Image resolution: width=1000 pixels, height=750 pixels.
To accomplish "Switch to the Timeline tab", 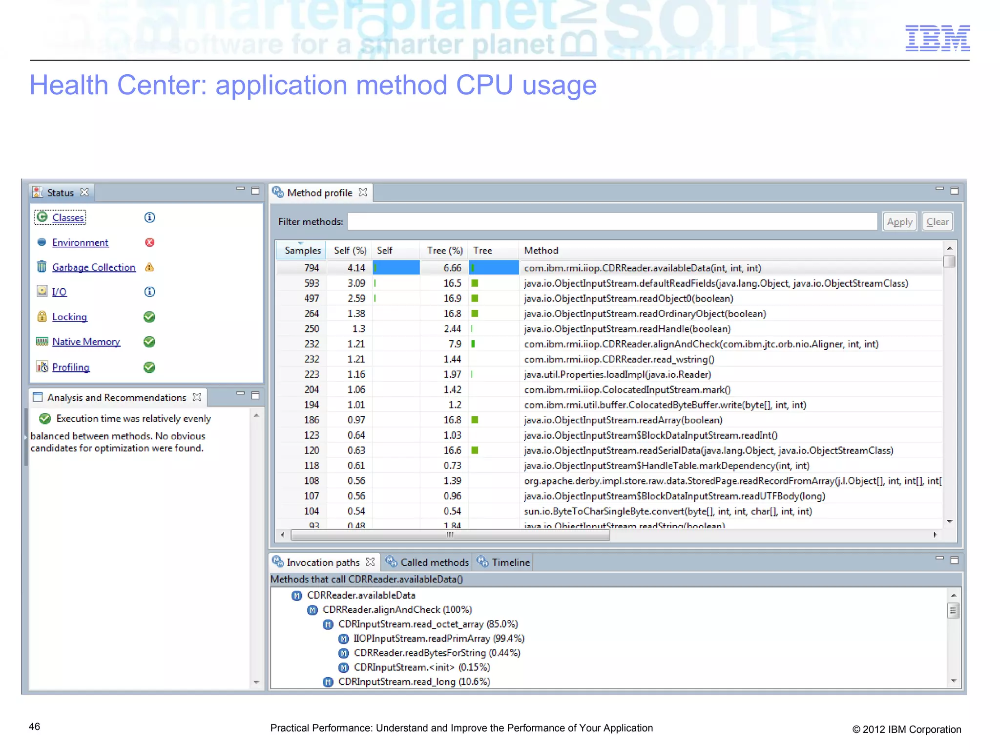I will (503, 562).
